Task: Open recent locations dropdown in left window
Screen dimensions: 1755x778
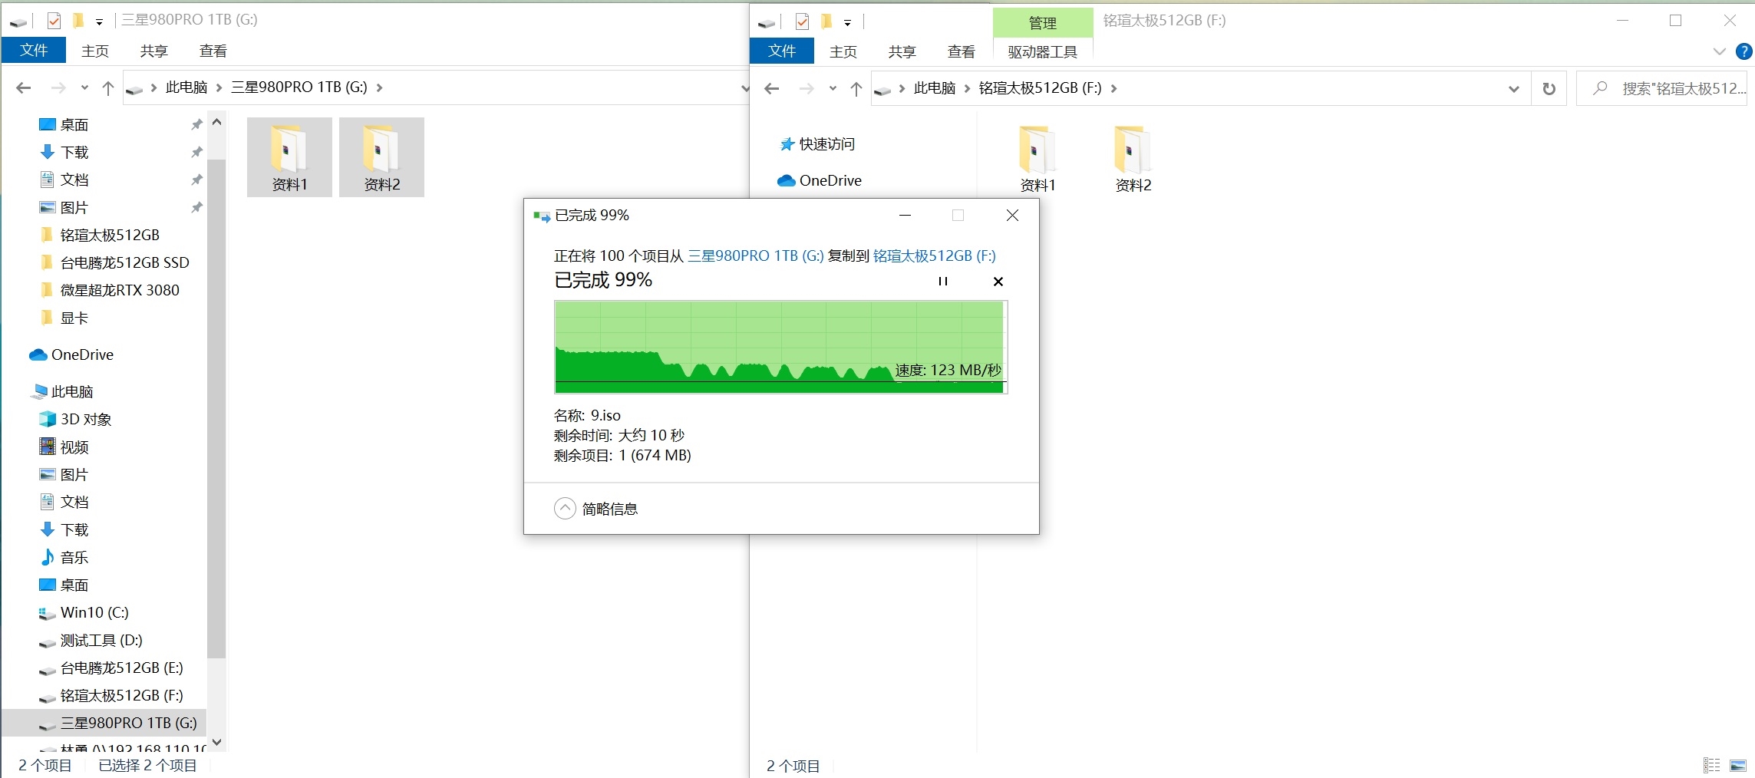Action: tap(84, 87)
